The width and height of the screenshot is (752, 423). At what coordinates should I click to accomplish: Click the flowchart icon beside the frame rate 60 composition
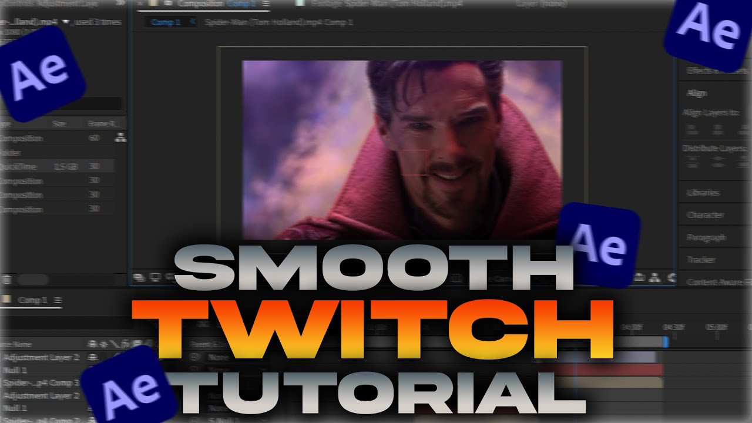[x=120, y=137]
